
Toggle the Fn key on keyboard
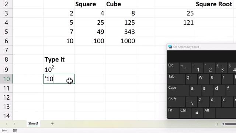tap(173, 113)
